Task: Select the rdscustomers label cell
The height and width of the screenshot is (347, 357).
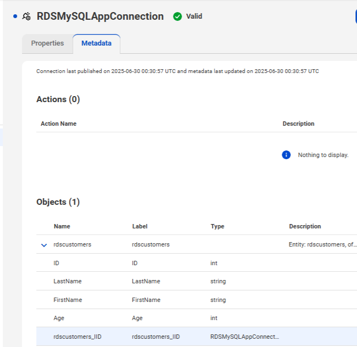Action: (150, 244)
